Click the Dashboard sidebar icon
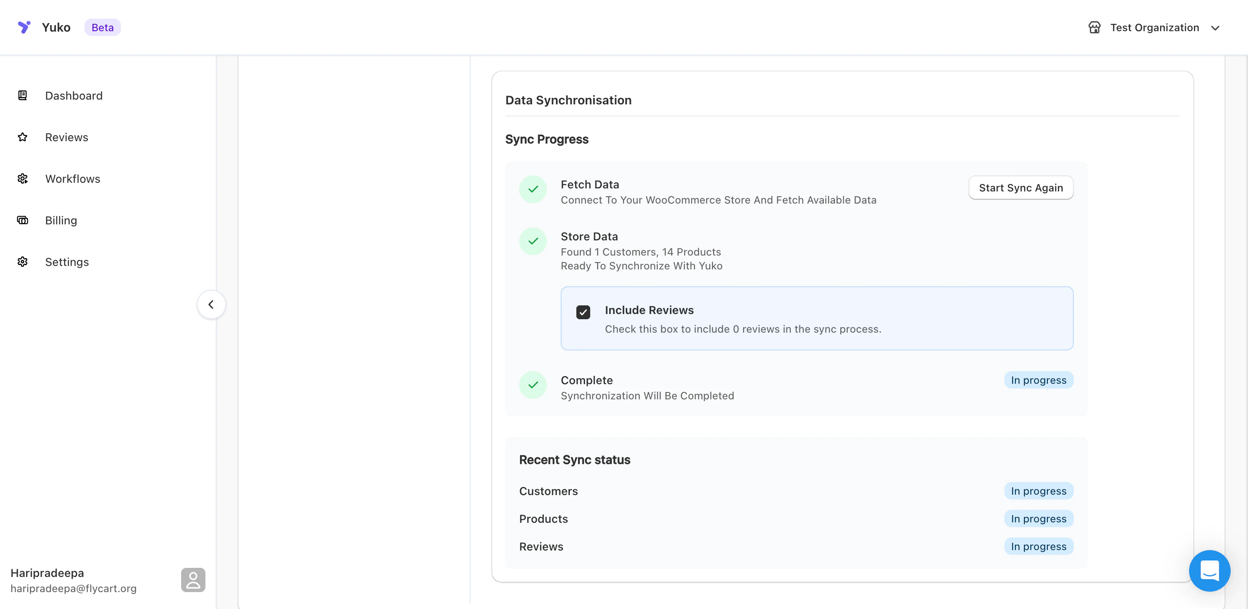Image resolution: width=1248 pixels, height=609 pixels. click(x=22, y=95)
